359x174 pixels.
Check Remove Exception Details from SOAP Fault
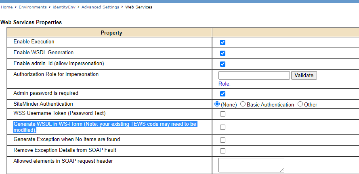click(x=223, y=151)
